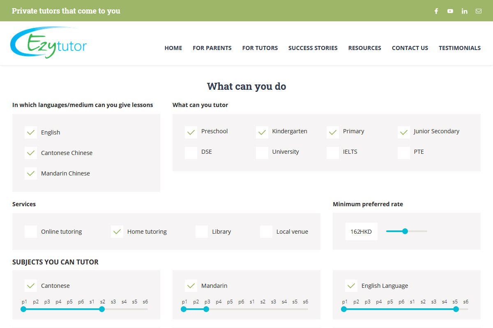Enable the IELTS checkbox

(x=333, y=152)
